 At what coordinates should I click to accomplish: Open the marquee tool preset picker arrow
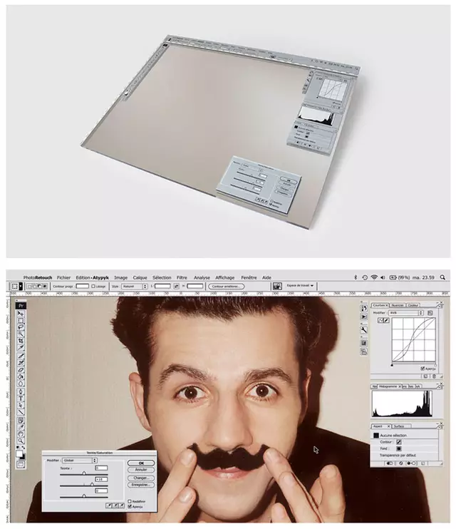pos(21,286)
